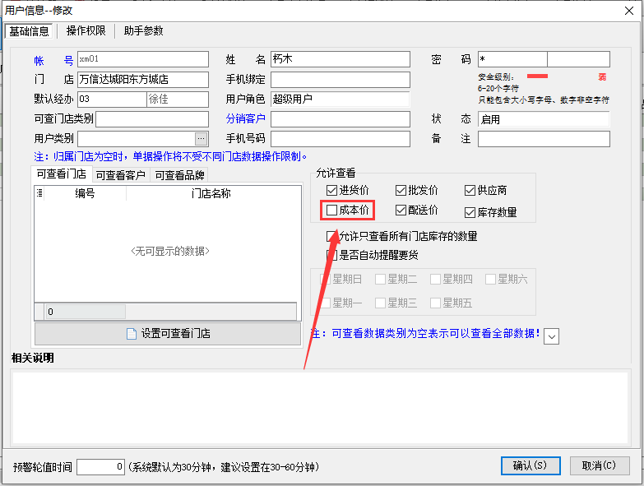
Task: Toggle the 进货价 checkbox
Action: click(x=331, y=191)
